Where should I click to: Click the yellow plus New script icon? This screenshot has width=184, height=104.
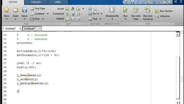(7, 10)
